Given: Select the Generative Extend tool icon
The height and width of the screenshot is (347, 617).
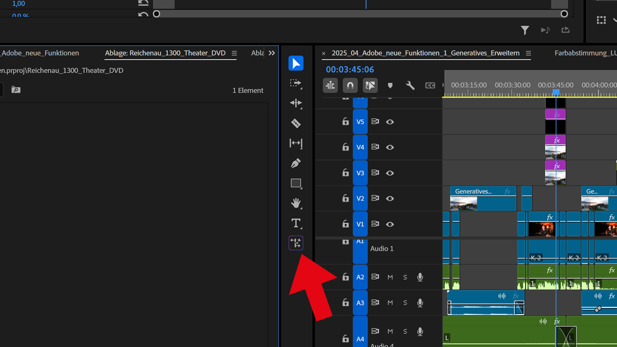Looking at the screenshot, I should click(296, 243).
